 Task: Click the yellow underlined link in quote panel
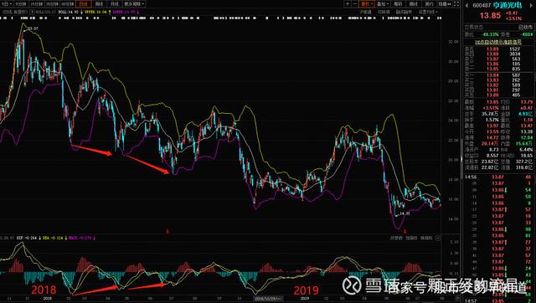click(x=499, y=42)
